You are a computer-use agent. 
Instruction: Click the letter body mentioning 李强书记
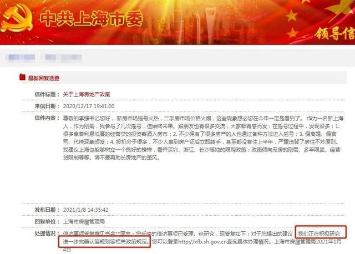[x=204, y=138]
